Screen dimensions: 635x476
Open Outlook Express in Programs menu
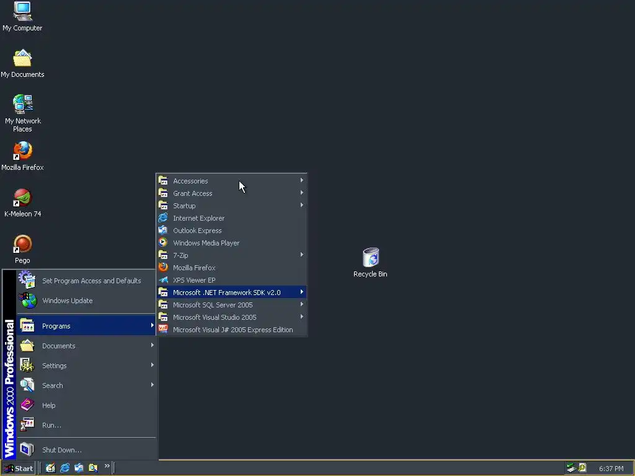pyautogui.click(x=231, y=231)
